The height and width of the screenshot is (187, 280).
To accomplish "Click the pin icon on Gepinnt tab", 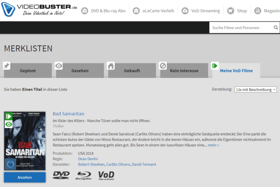I will click(x=6, y=66).
